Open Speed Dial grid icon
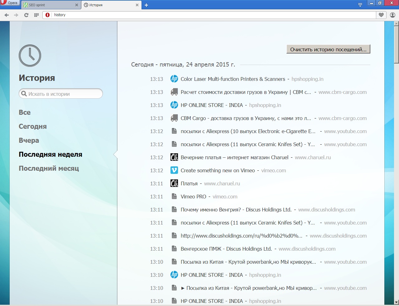 (36, 15)
